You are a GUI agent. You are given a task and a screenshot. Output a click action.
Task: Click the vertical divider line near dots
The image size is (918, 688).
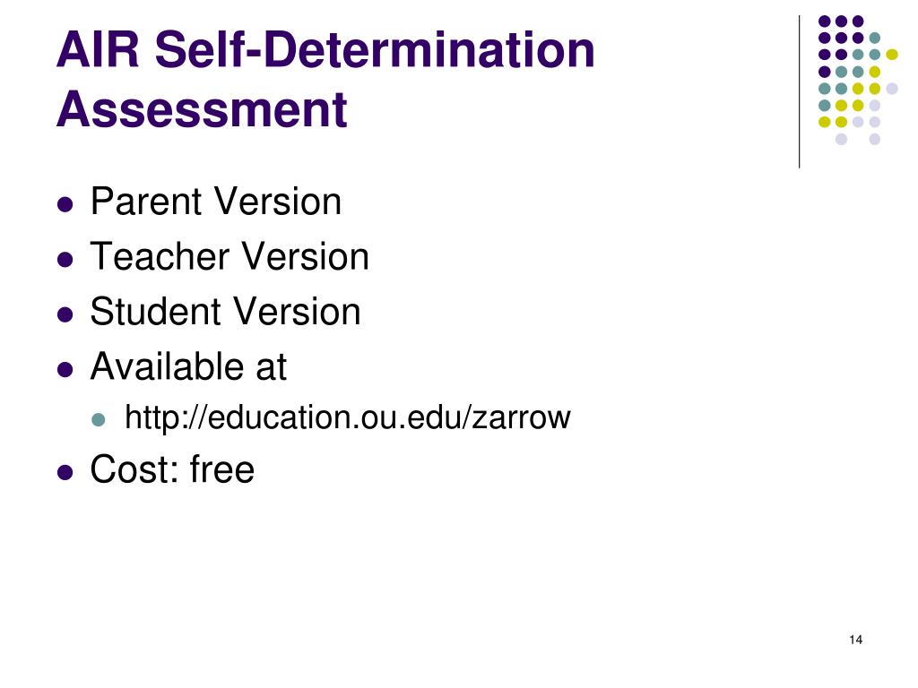point(799,92)
